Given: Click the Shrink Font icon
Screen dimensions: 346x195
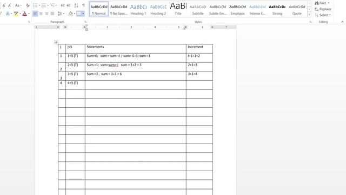Looking at the screenshot, I should pyautogui.click(x=10, y=5).
